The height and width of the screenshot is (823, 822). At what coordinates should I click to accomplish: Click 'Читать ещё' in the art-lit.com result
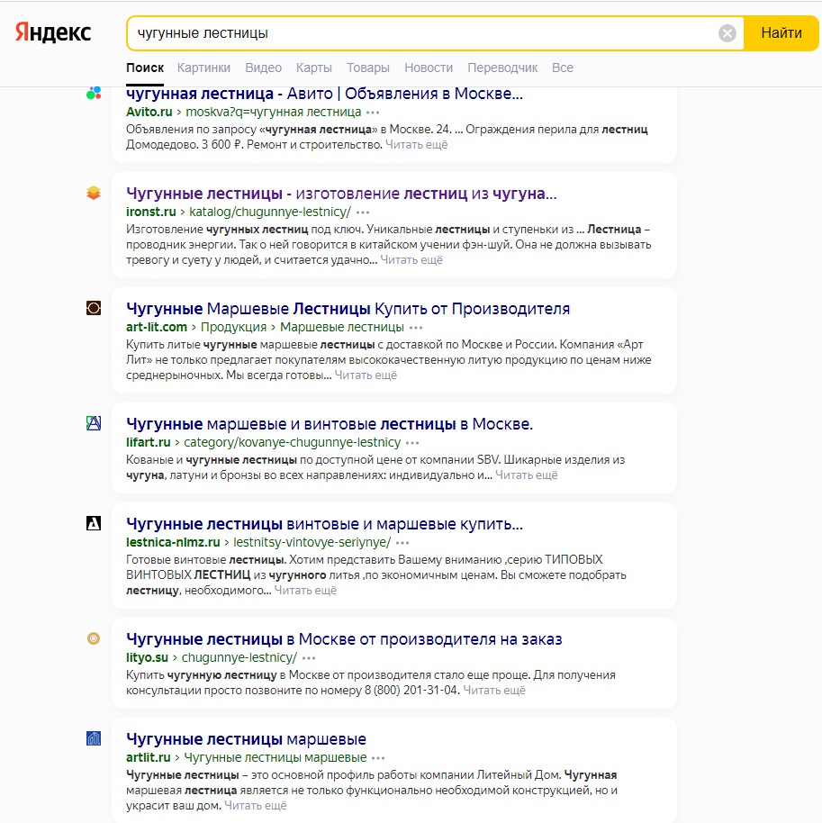(366, 375)
